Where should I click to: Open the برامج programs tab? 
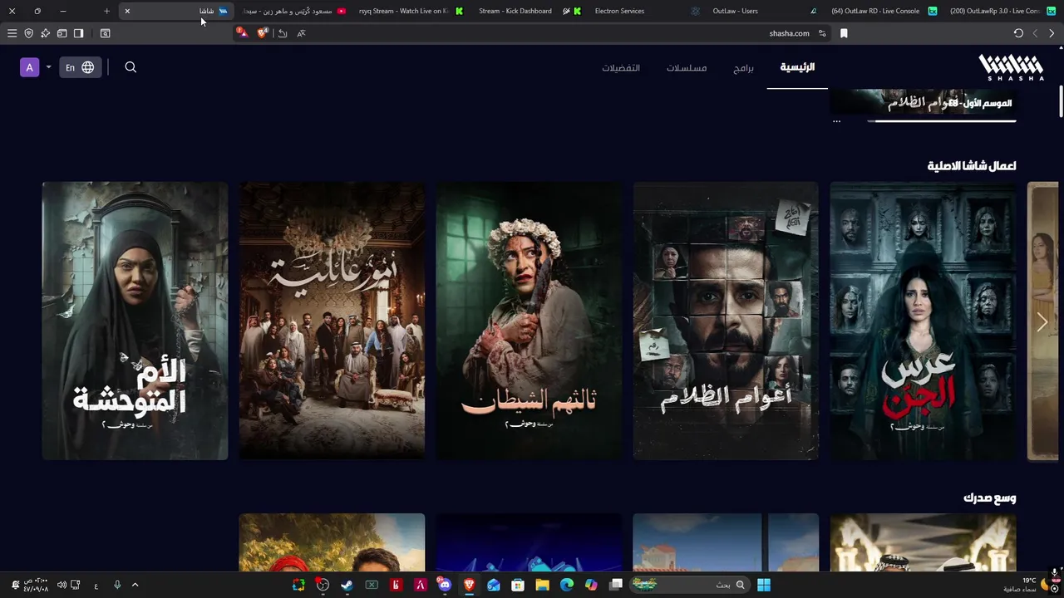pos(743,68)
